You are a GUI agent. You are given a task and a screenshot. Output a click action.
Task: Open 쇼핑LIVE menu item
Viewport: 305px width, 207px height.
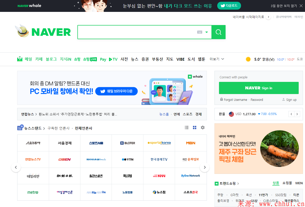point(90,59)
